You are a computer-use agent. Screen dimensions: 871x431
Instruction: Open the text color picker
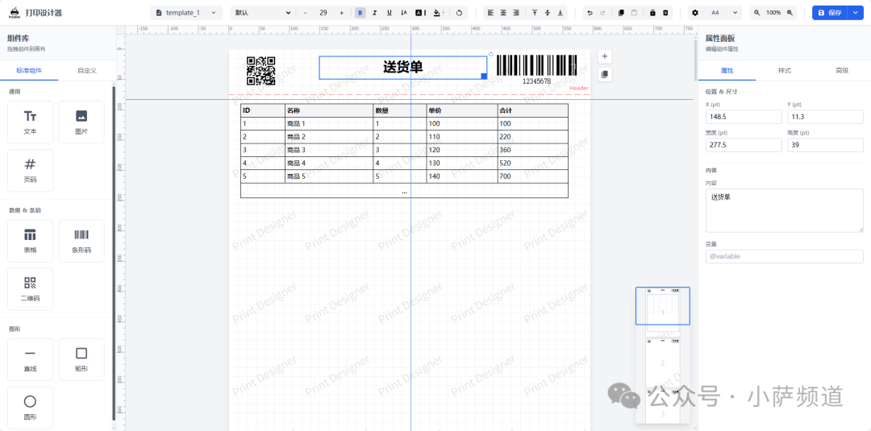[419, 13]
